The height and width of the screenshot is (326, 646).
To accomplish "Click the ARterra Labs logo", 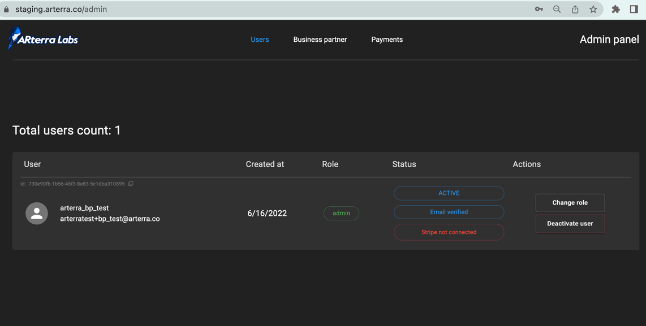I will (42, 38).
